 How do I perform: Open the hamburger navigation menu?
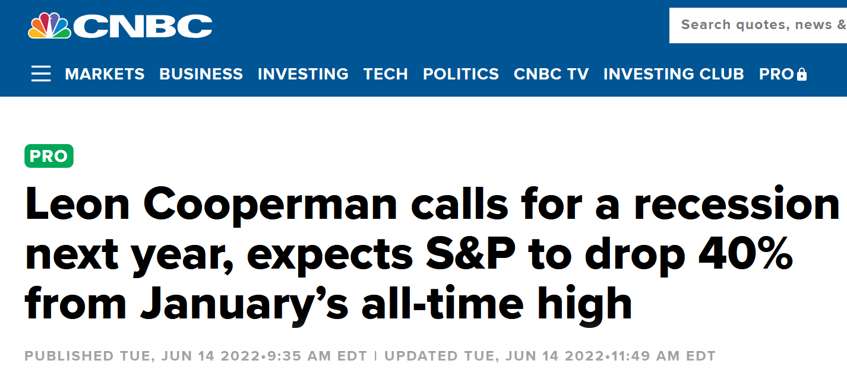[41, 74]
